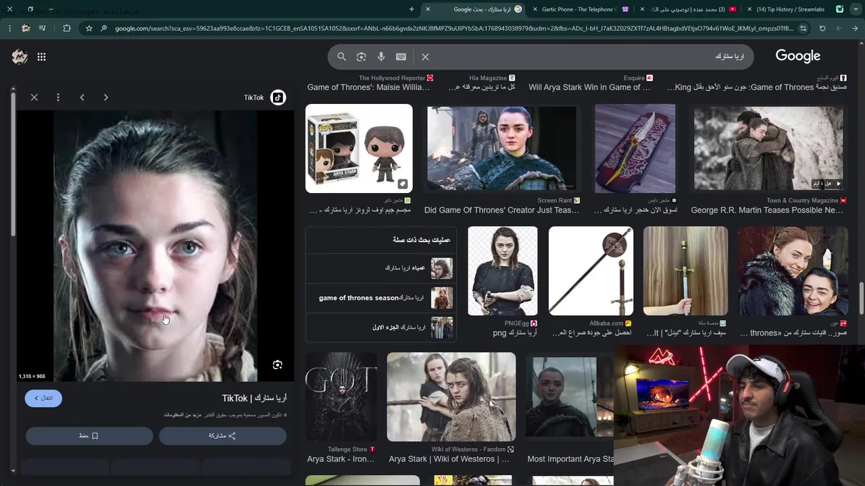865x486 pixels.
Task: Open the Google apps grid
Action: click(41, 57)
